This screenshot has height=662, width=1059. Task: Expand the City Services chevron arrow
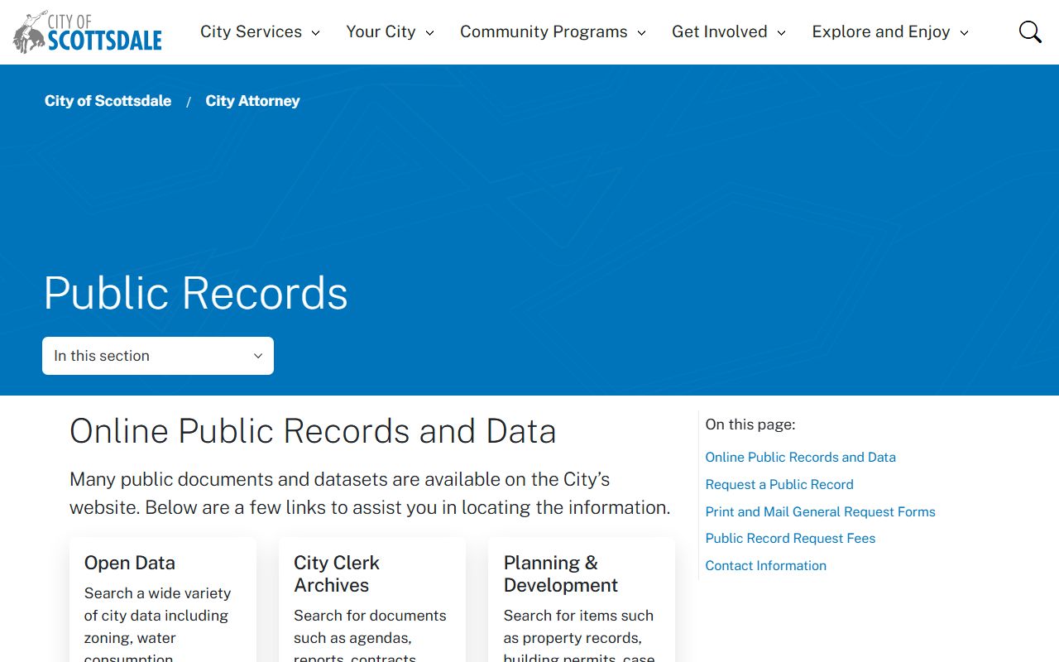[x=315, y=33]
